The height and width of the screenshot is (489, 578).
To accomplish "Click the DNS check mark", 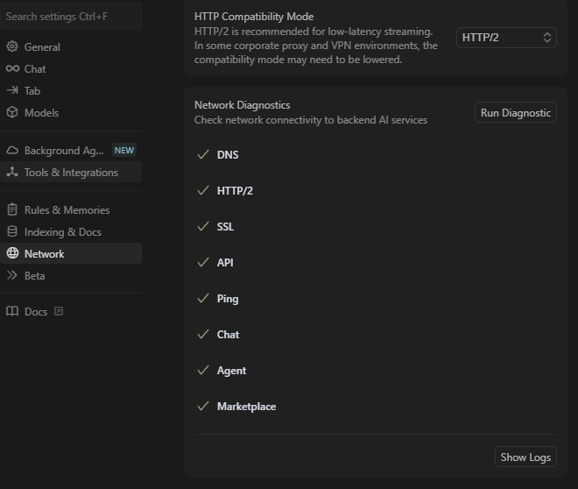I will [203, 155].
